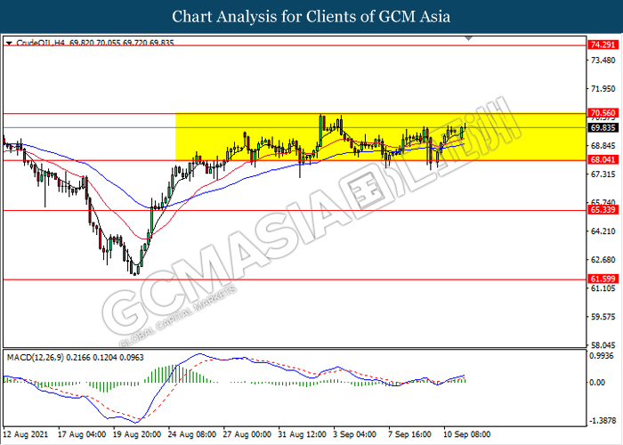
Task: Select the 70.560 resistance level label
Action: coord(603,113)
